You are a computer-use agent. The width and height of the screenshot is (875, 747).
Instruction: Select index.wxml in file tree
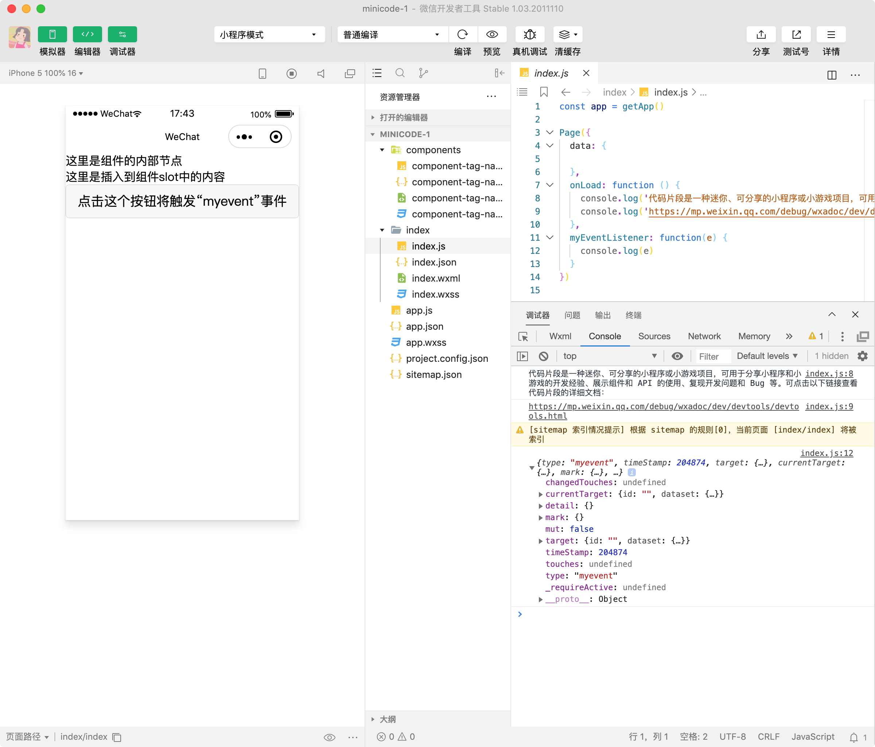(x=435, y=278)
